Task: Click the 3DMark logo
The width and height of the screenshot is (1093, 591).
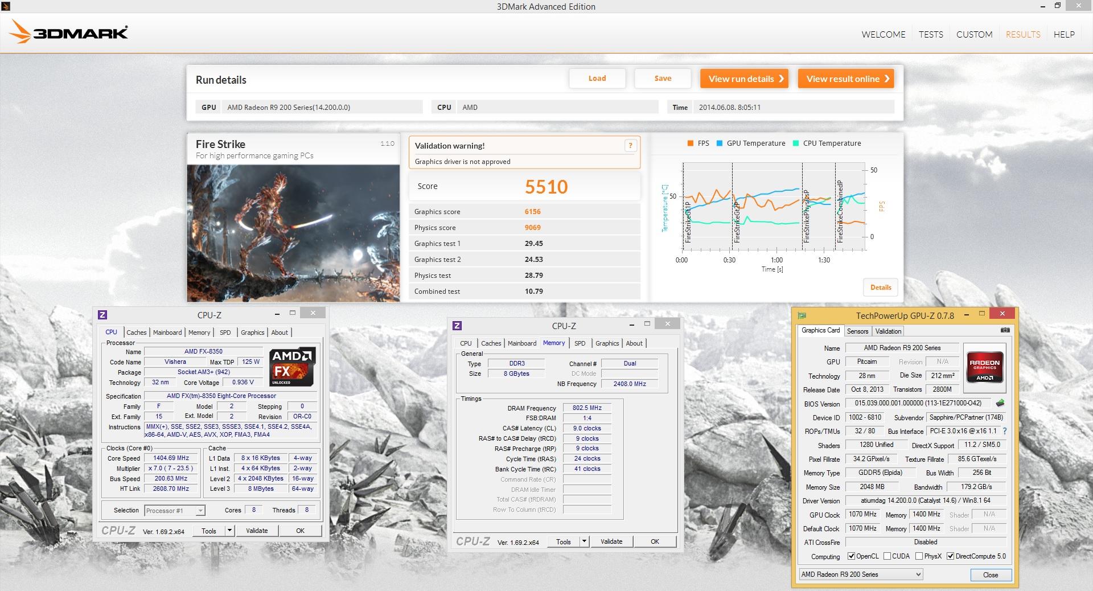Action: (68, 32)
